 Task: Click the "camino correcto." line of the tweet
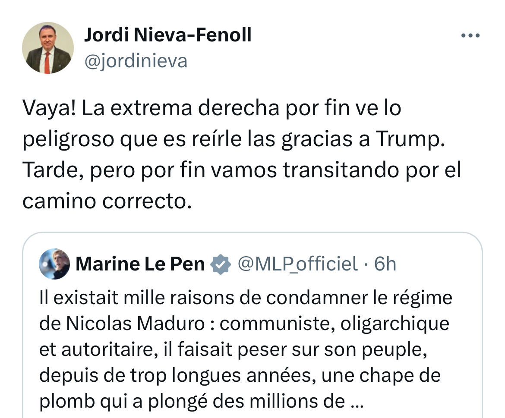pos(107,201)
